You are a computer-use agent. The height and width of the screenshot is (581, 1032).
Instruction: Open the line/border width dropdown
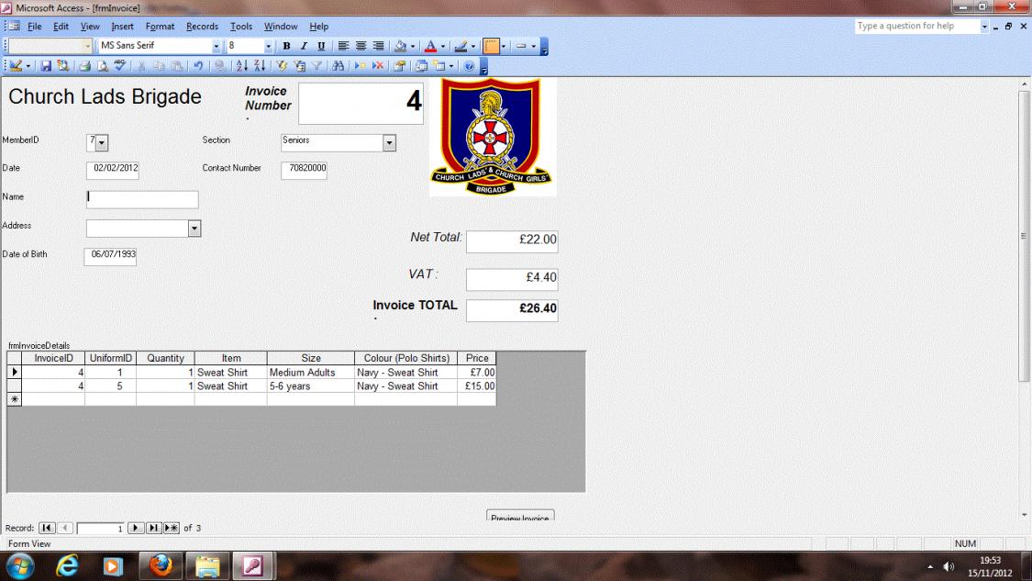coord(533,46)
